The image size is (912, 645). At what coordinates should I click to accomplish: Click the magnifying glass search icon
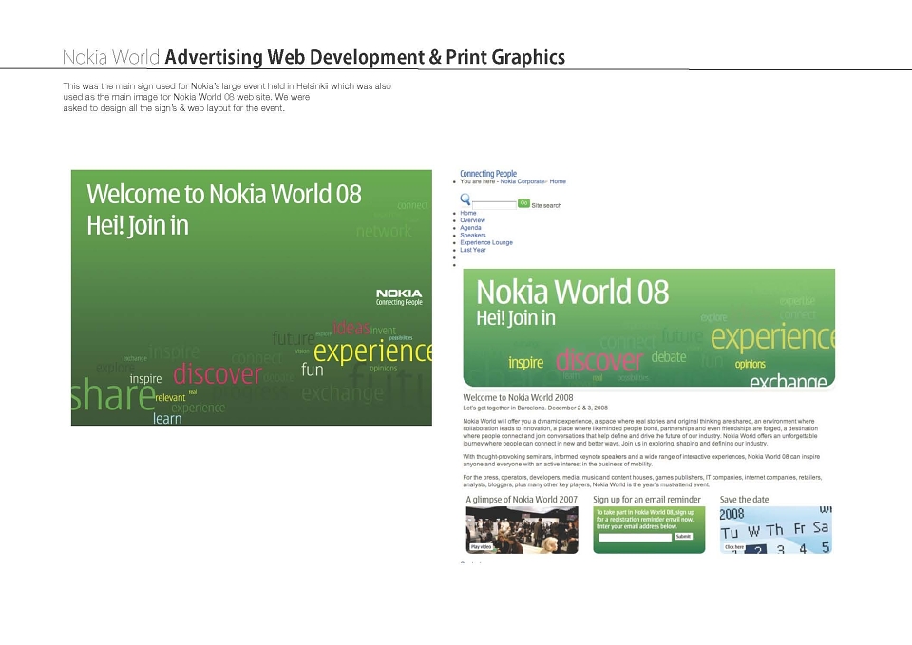[x=465, y=199]
